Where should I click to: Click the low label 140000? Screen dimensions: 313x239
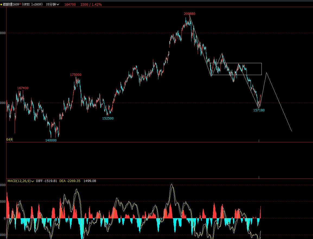[x=51, y=140]
